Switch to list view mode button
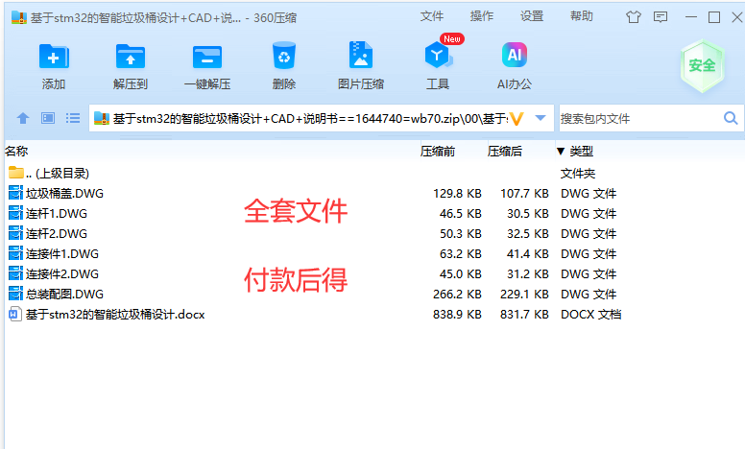 (x=73, y=118)
